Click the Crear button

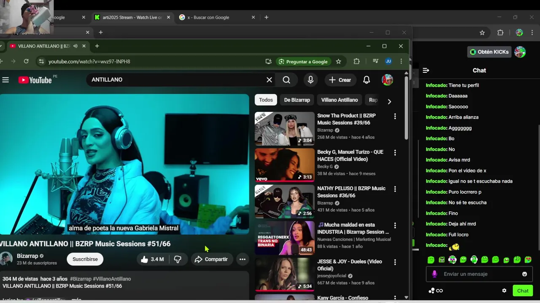coord(340,80)
